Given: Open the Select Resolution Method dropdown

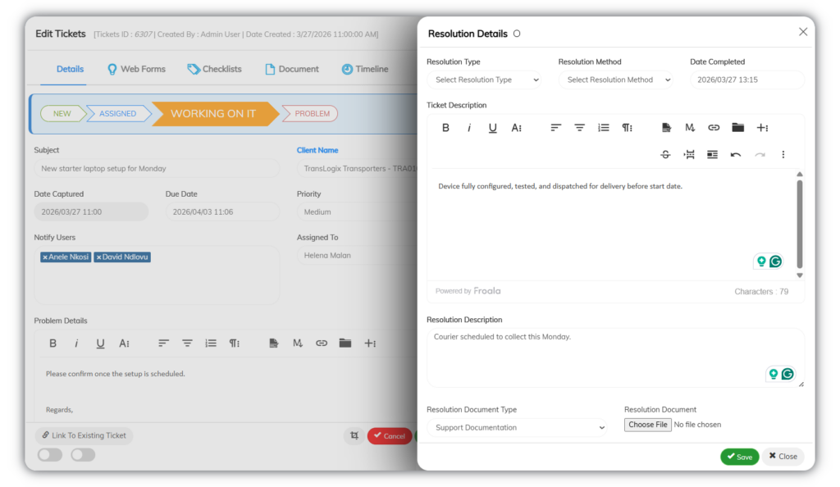Looking at the screenshot, I should (615, 80).
